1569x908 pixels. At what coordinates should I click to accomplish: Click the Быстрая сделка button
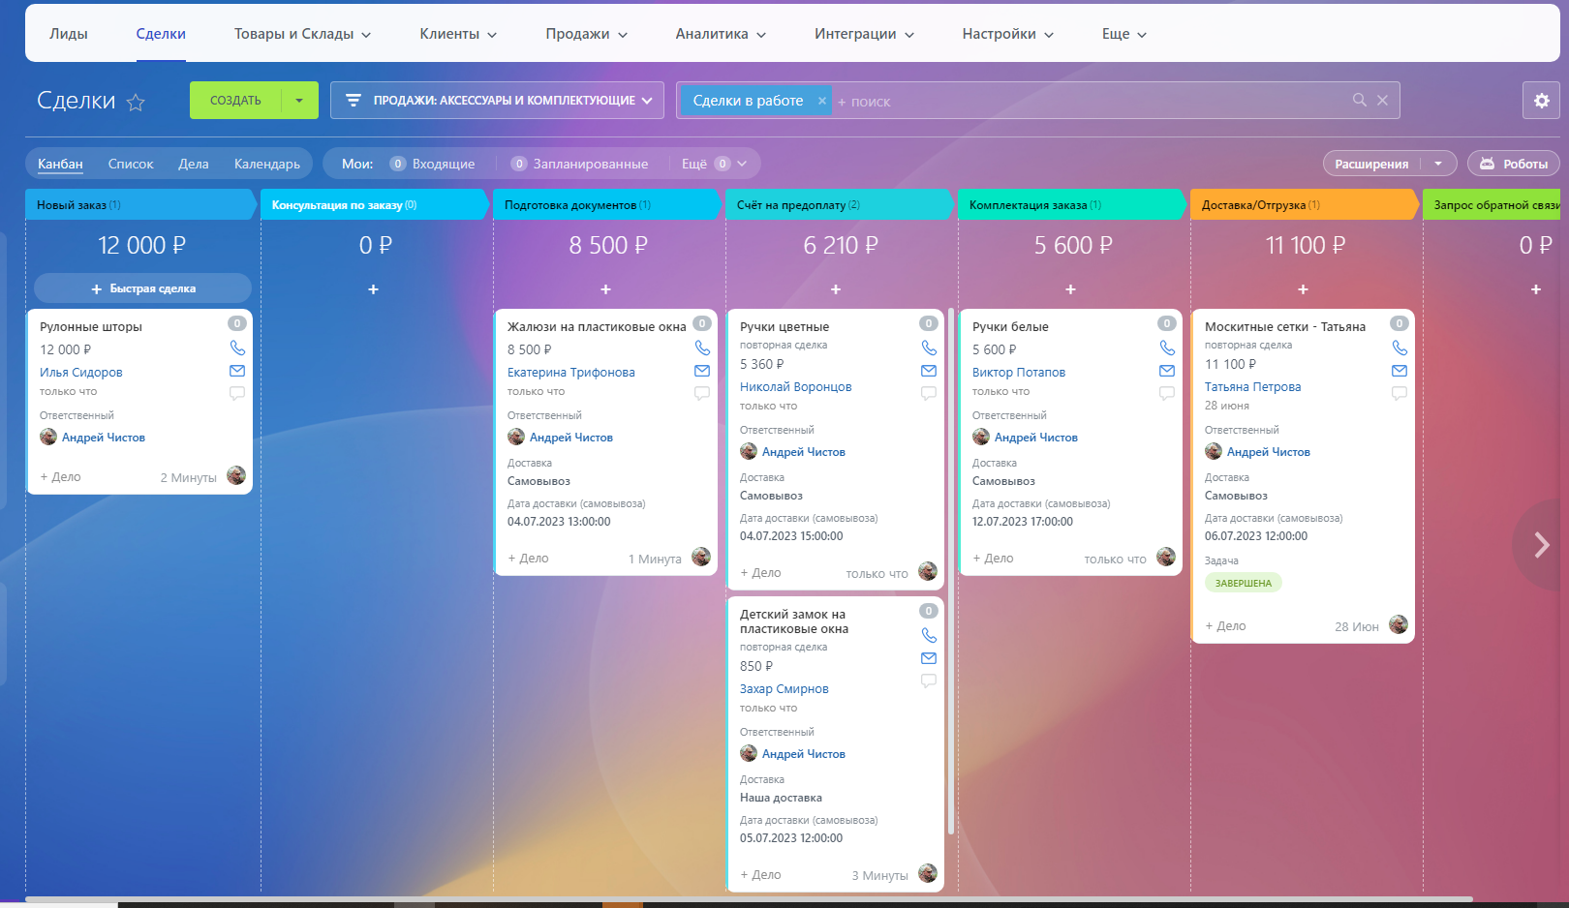(143, 288)
